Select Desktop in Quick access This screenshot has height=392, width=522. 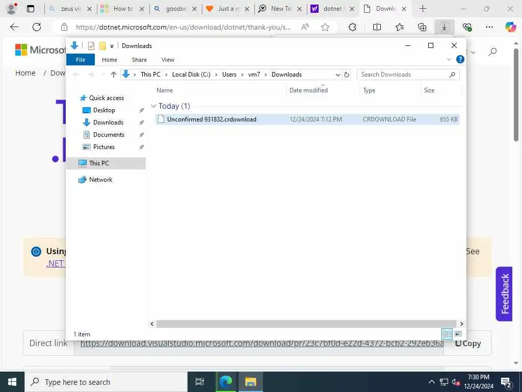point(104,110)
